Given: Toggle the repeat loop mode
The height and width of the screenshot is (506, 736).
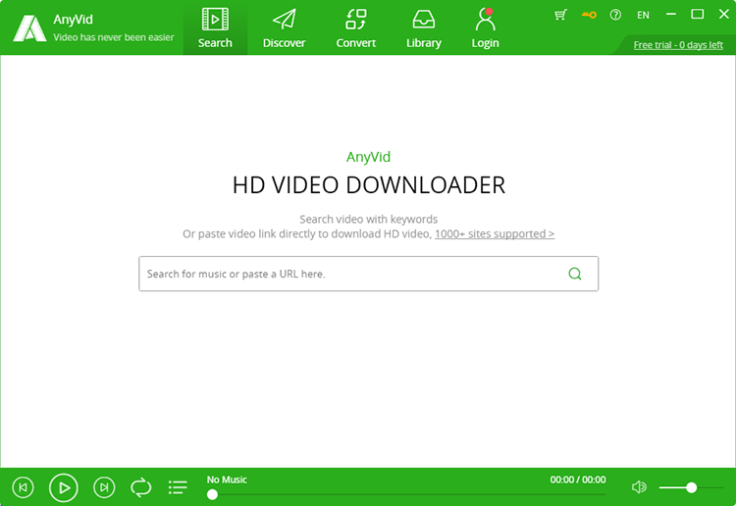Looking at the screenshot, I should point(140,487).
